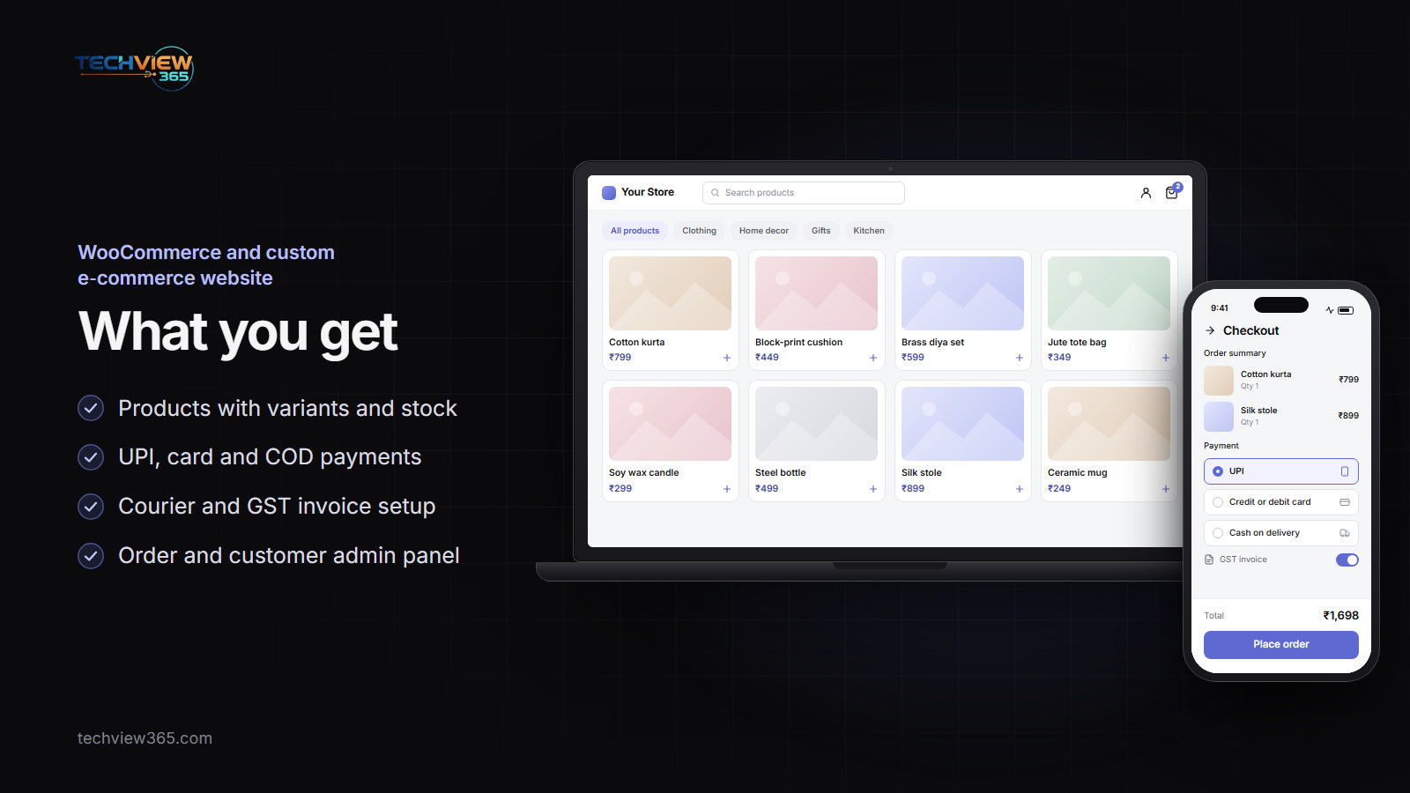Viewport: 1410px width, 793px height.
Task: Open Soy wax candle product image
Action: [x=670, y=424]
